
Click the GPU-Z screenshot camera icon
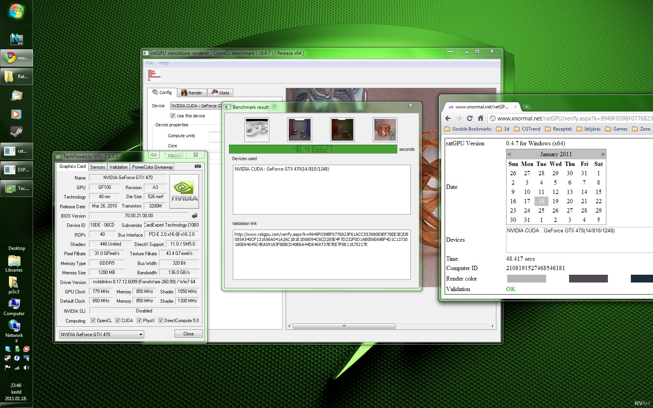(198, 166)
